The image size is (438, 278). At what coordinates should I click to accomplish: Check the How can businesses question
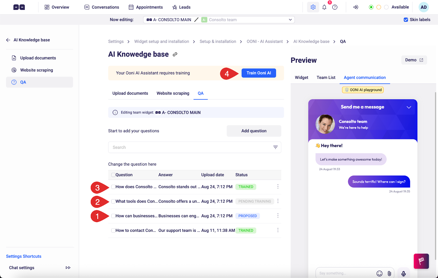(113, 216)
